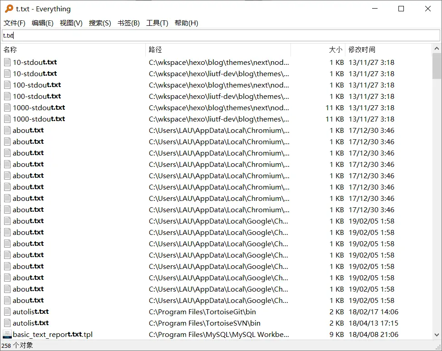Open the 帮助(H) menu
The width and height of the screenshot is (442, 351).
tap(187, 23)
